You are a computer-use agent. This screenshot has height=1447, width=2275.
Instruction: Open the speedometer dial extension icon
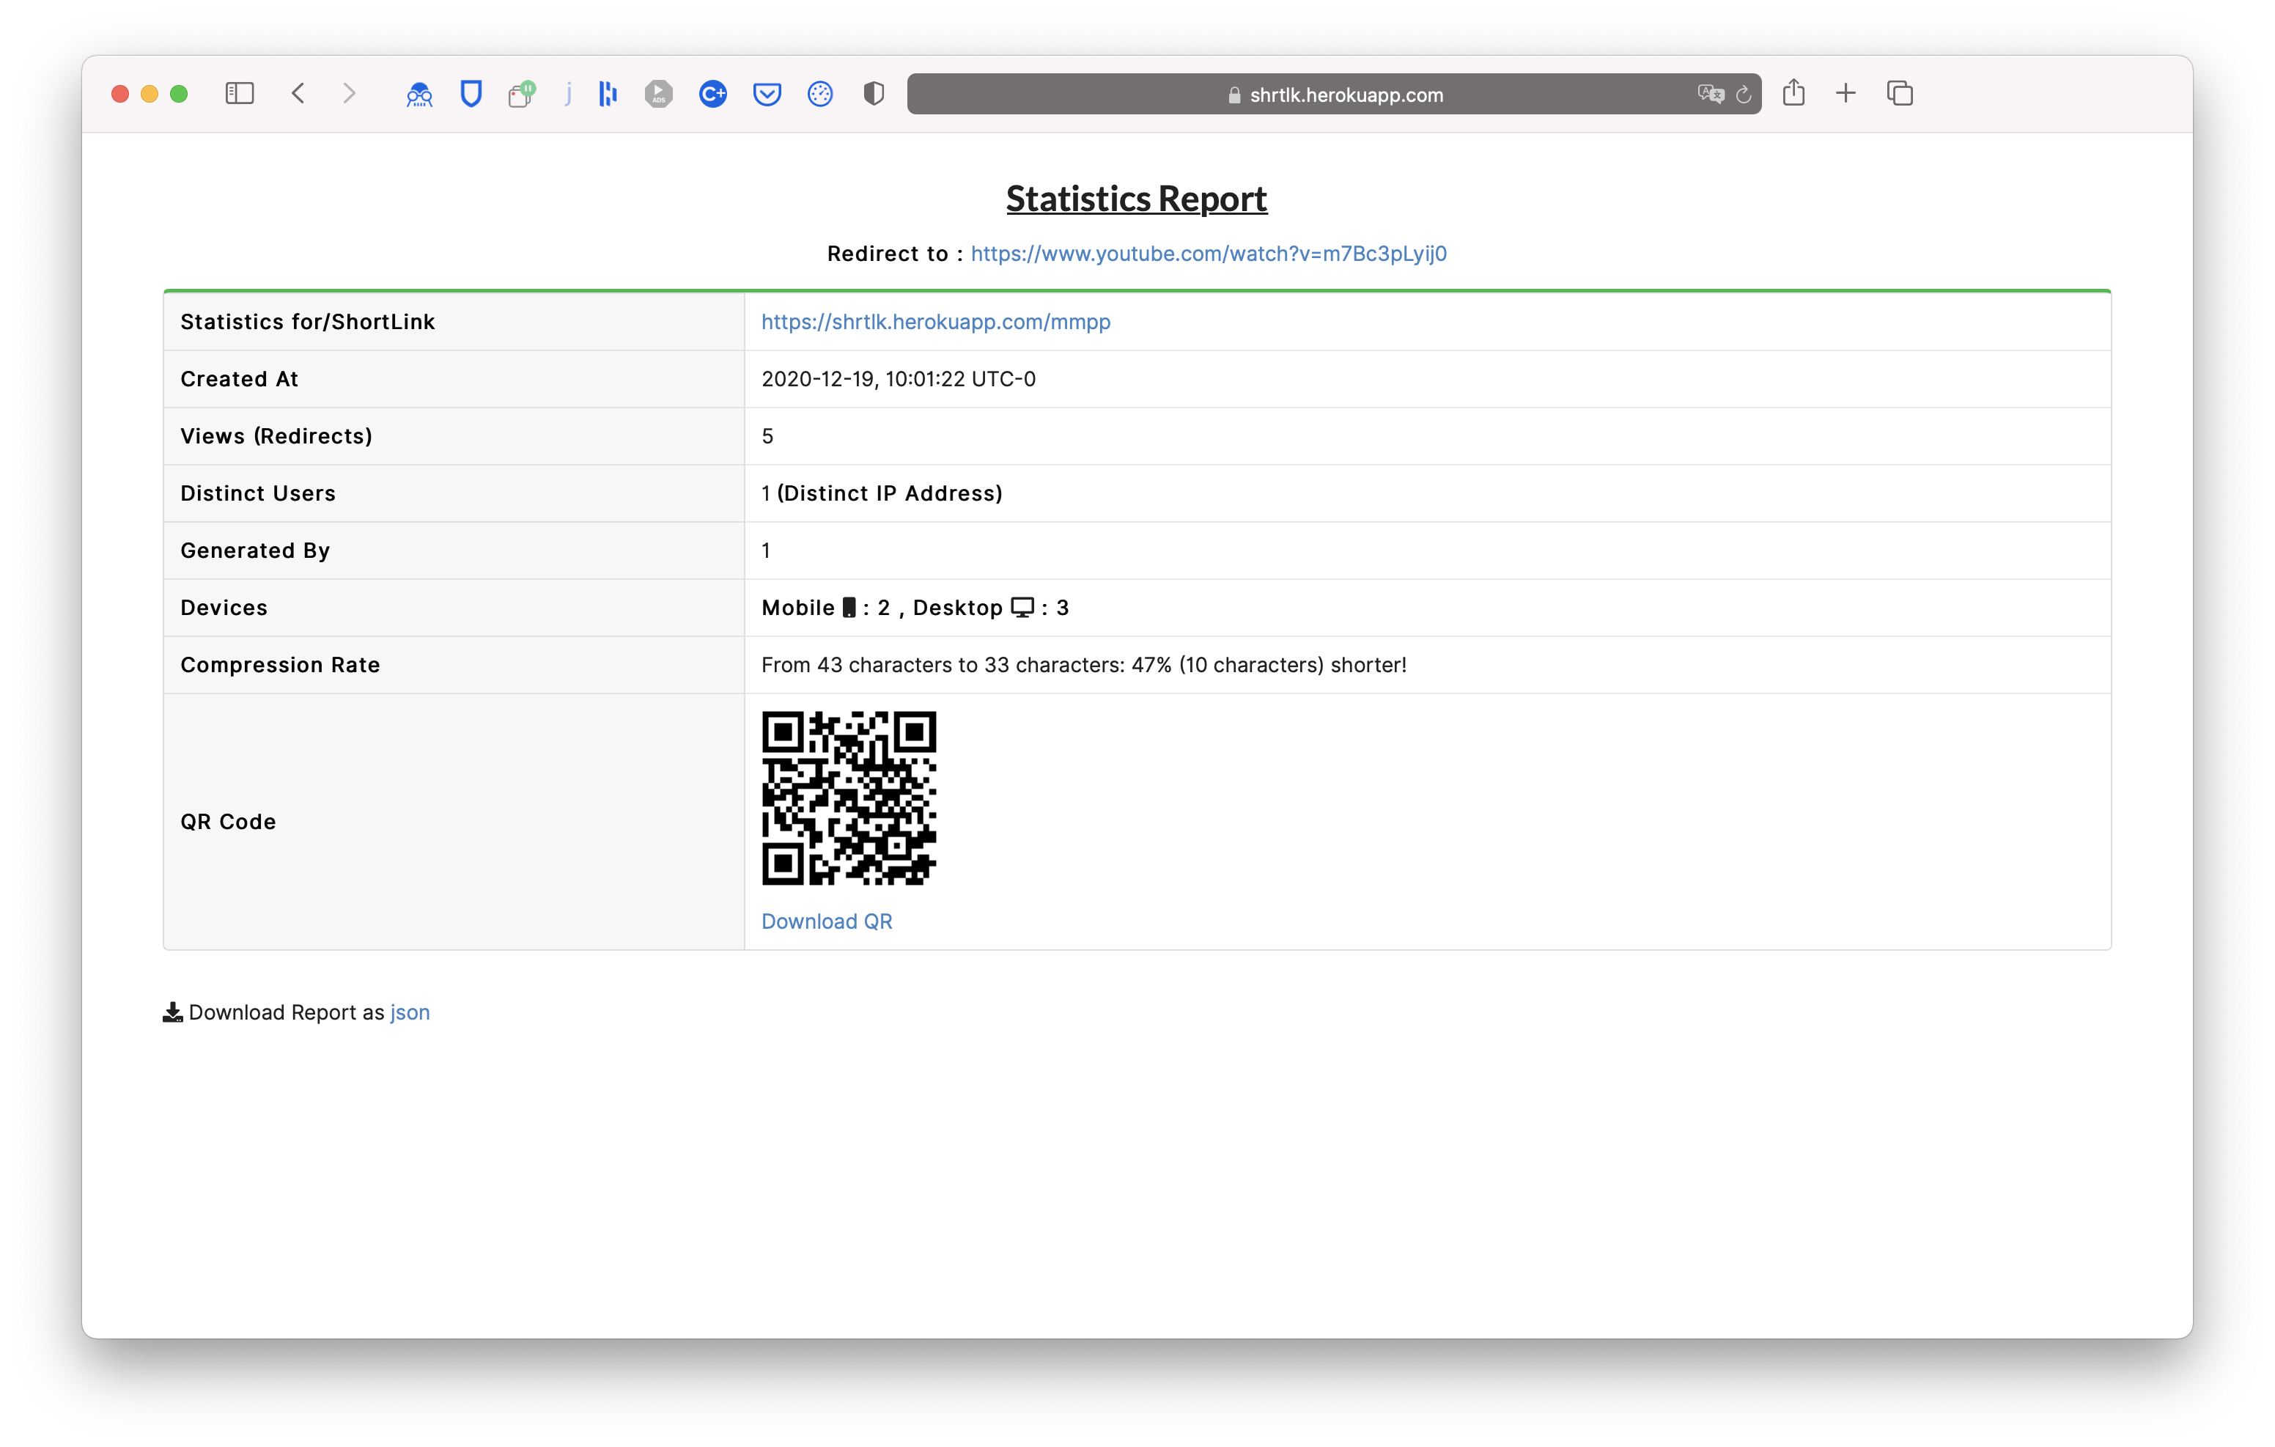(820, 94)
